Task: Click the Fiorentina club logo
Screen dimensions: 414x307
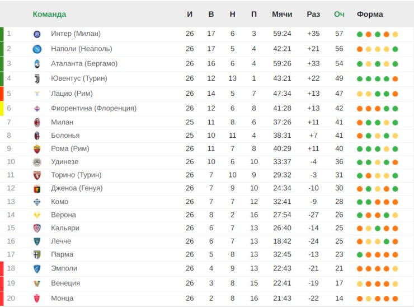Action: (37, 108)
